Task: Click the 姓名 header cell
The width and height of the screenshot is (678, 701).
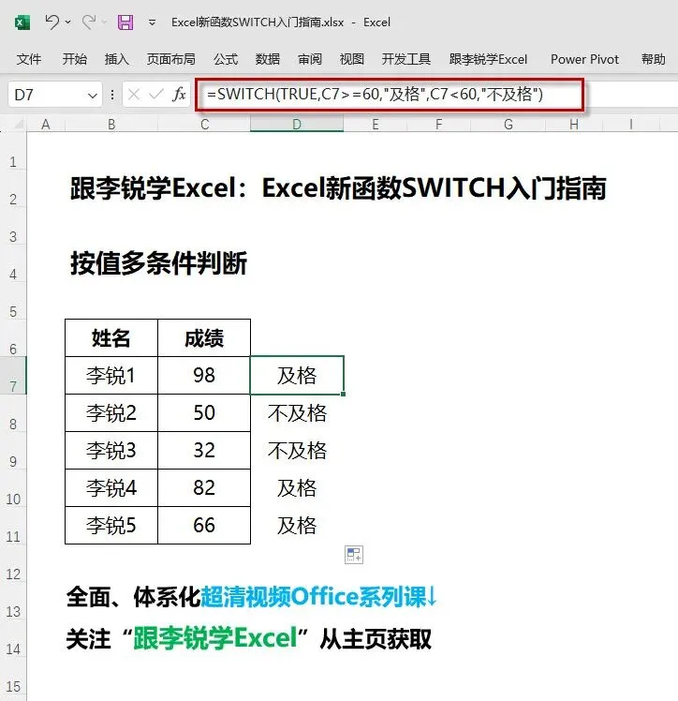Action: 111,338
